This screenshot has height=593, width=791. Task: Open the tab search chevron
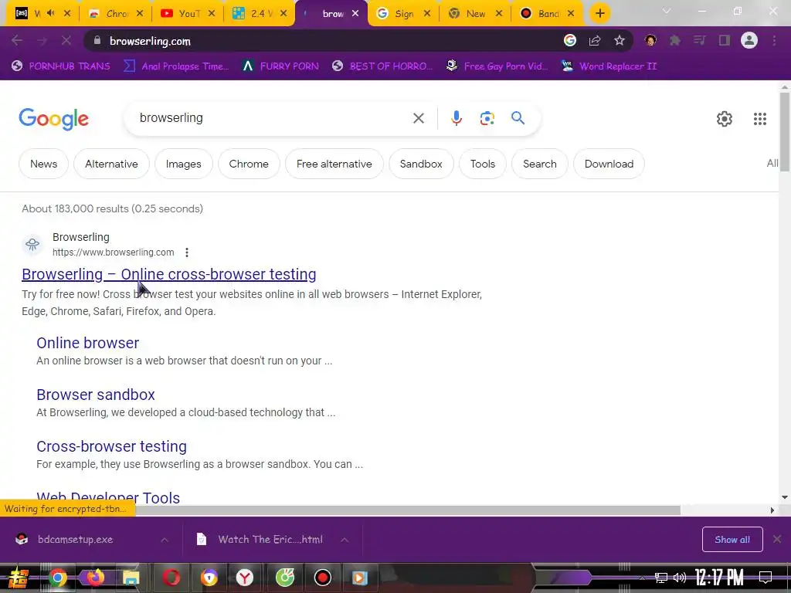[x=667, y=11]
